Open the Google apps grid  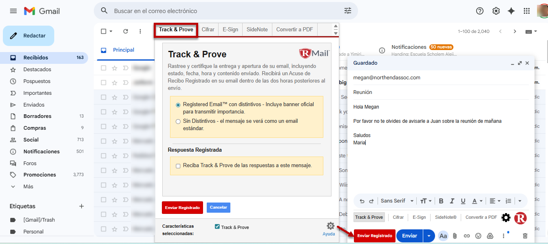[526, 11]
